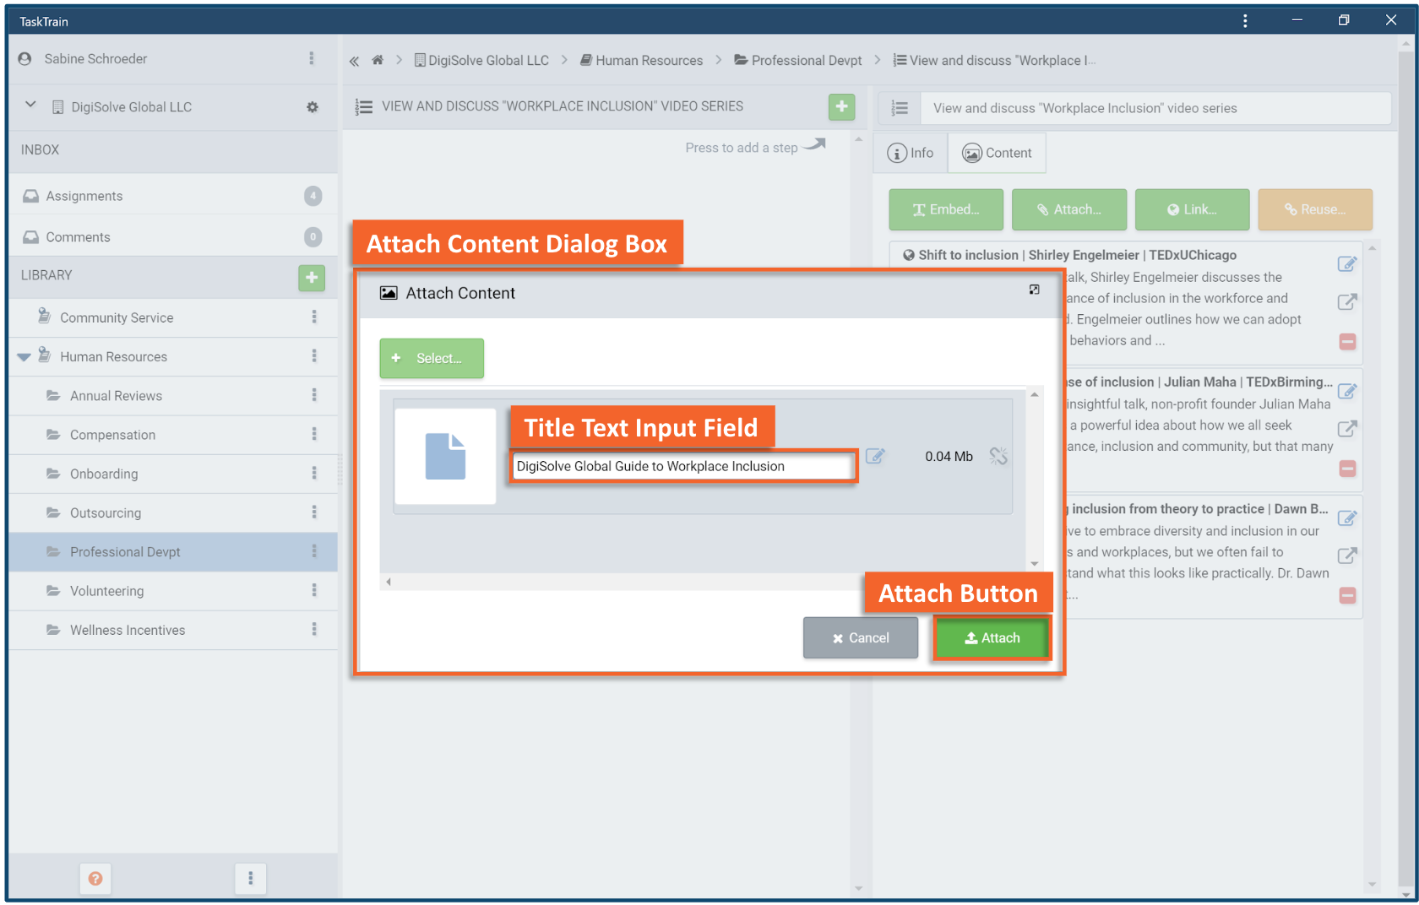Screen dimensions: 1419x905
Task: Edit the inclusion from theory to practice item
Action: click(x=1347, y=518)
